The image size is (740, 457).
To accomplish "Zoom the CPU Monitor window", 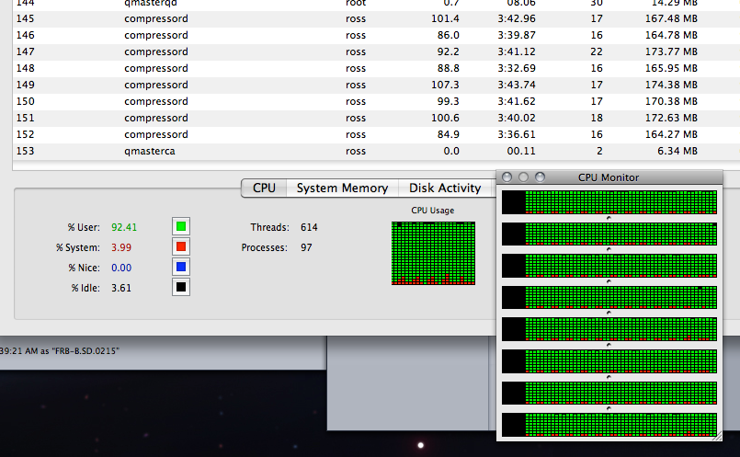I will (540, 177).
